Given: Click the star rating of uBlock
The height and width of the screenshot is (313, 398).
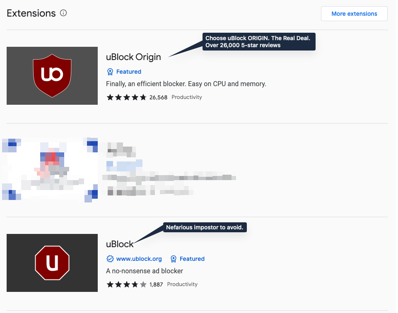Looking at the screenshot, I should coord(126,284).
